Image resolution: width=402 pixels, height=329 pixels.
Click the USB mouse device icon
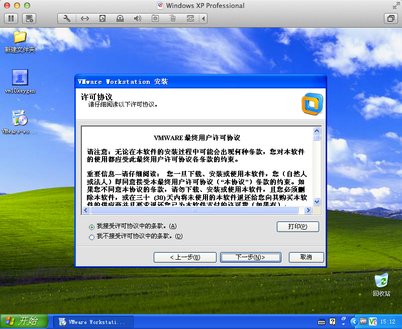(x=173, y=19)
